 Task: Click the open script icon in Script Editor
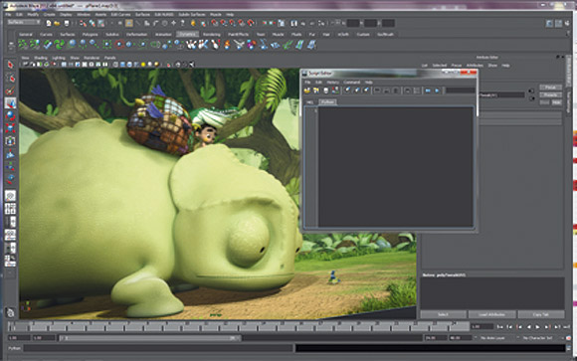[x=306, y=90]
